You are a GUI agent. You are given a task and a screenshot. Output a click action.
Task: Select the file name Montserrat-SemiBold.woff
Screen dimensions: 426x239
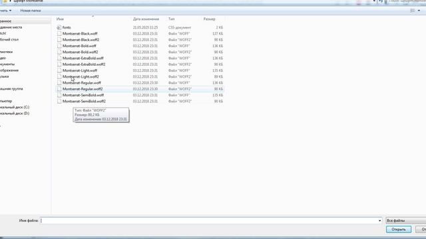[x=83, y=95]
